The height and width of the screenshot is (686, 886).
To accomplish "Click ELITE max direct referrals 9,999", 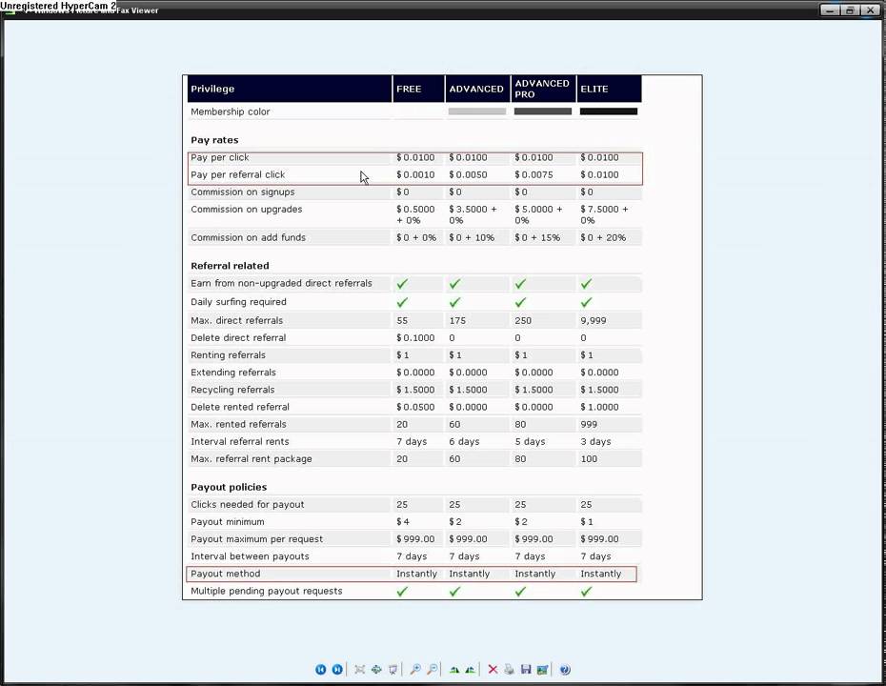I will [x=594, y=320].
